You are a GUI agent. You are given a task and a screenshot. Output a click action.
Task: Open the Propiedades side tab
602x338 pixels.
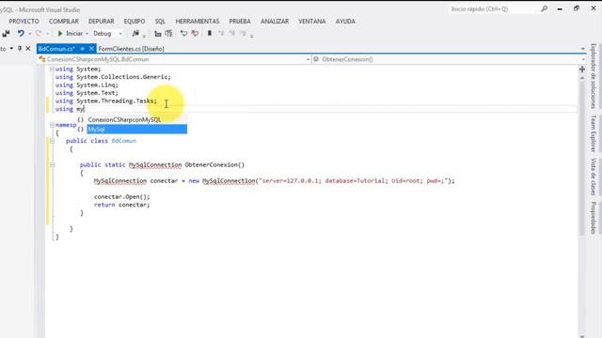pyautogui.click(x=594, y=217)
